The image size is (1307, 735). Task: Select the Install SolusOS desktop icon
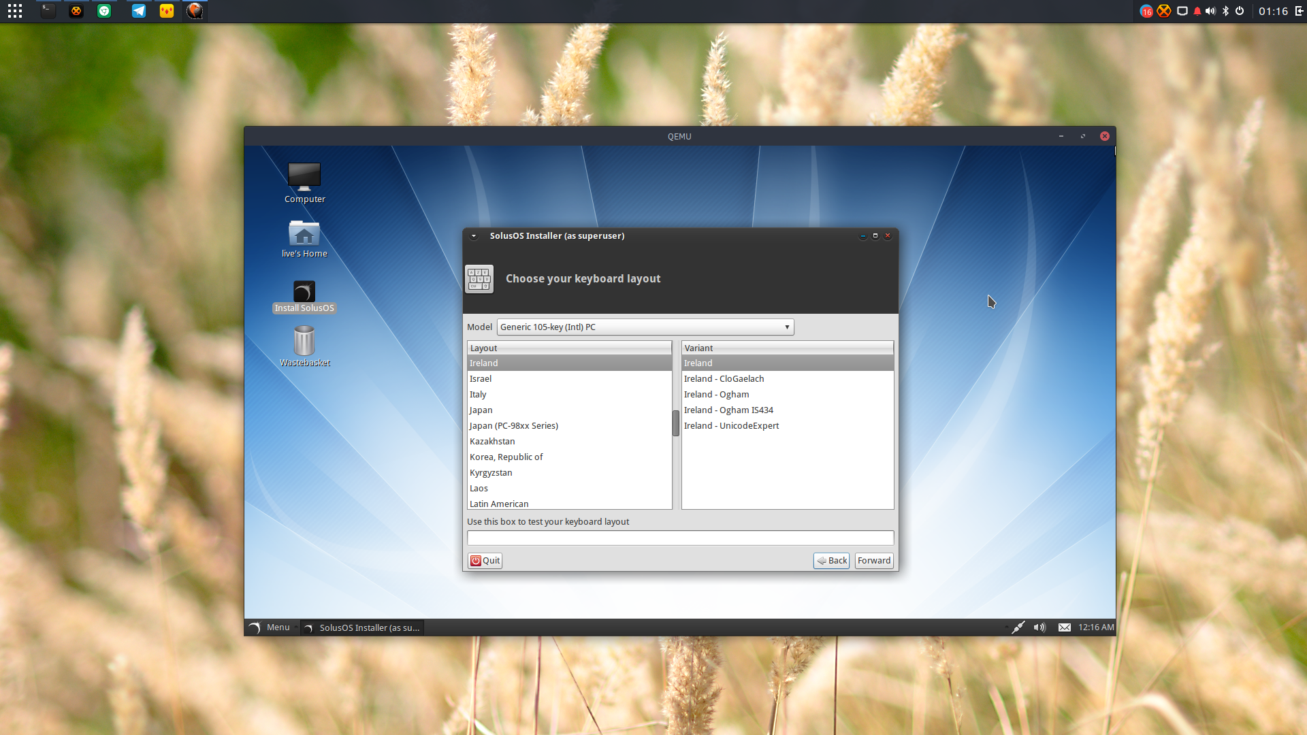click(304, 297)
